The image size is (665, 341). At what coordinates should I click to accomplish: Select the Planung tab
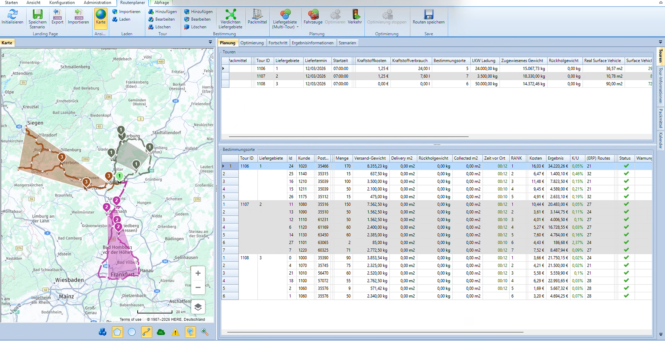(227, 43)
